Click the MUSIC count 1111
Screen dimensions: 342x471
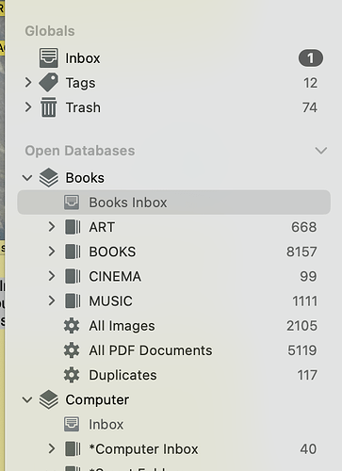[x=305, y=300]
